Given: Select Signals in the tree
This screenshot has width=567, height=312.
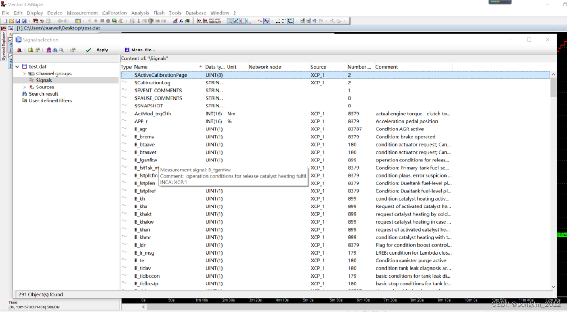Looking at the screenshot, I should pyautogui.click(x=44, y=80).
